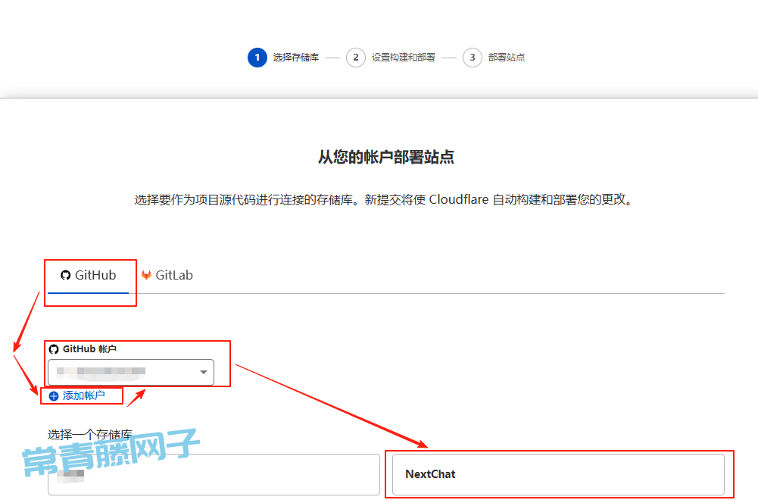
Task: Click the 部署站点 step label
Action: point(506,58)
